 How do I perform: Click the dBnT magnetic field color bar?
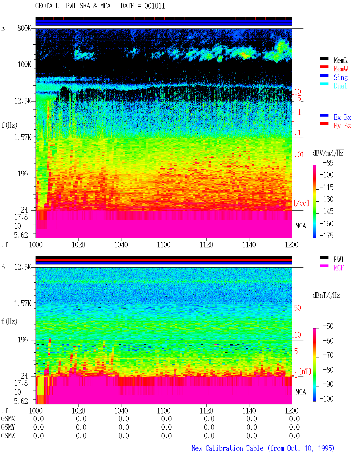(x=314, y=365)
